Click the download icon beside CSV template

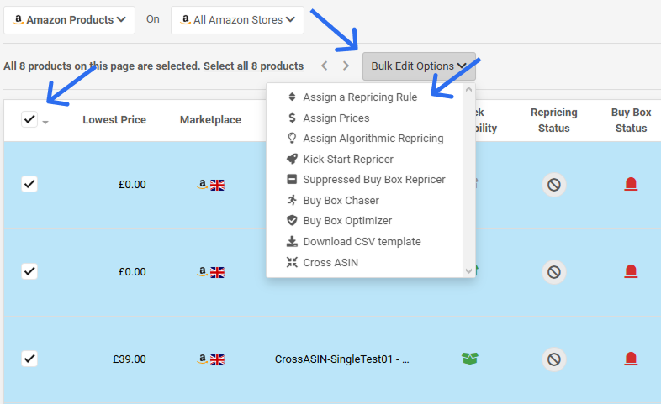[292, 242]
